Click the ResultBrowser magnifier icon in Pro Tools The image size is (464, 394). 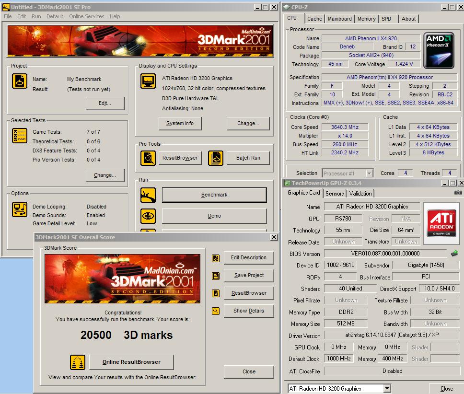pos(148,158)
